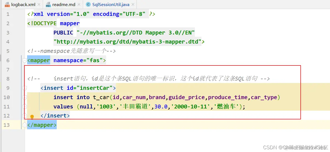The image size is (330, 152).
Task: Click the opening <insert tag name
Action: coord(52,88)
